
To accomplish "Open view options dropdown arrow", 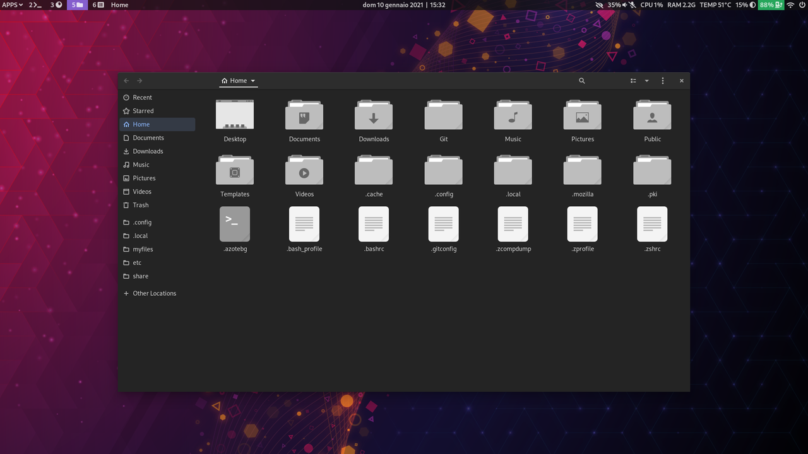I will (646, 81).
